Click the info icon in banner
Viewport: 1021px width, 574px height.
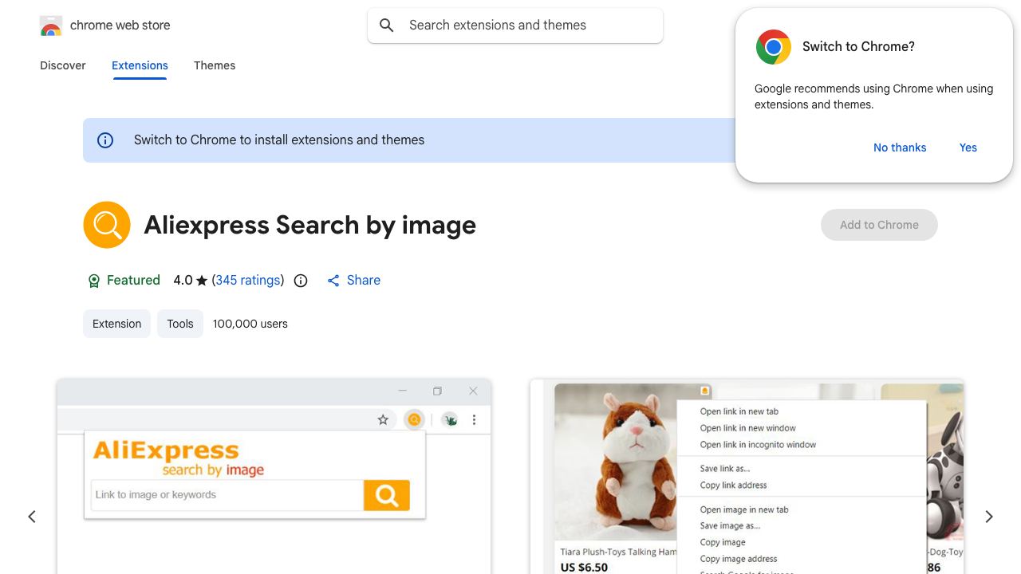pyautogui.click(x=105, y=140)
